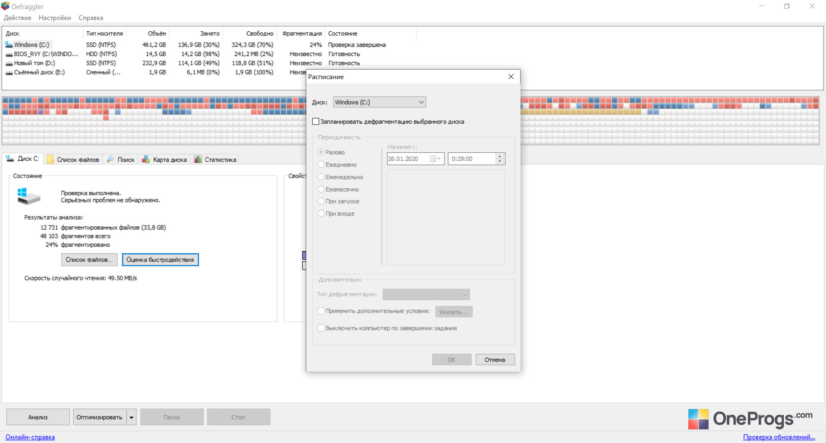Check Выключить компьютер по завершении задания

coord(321,328)
